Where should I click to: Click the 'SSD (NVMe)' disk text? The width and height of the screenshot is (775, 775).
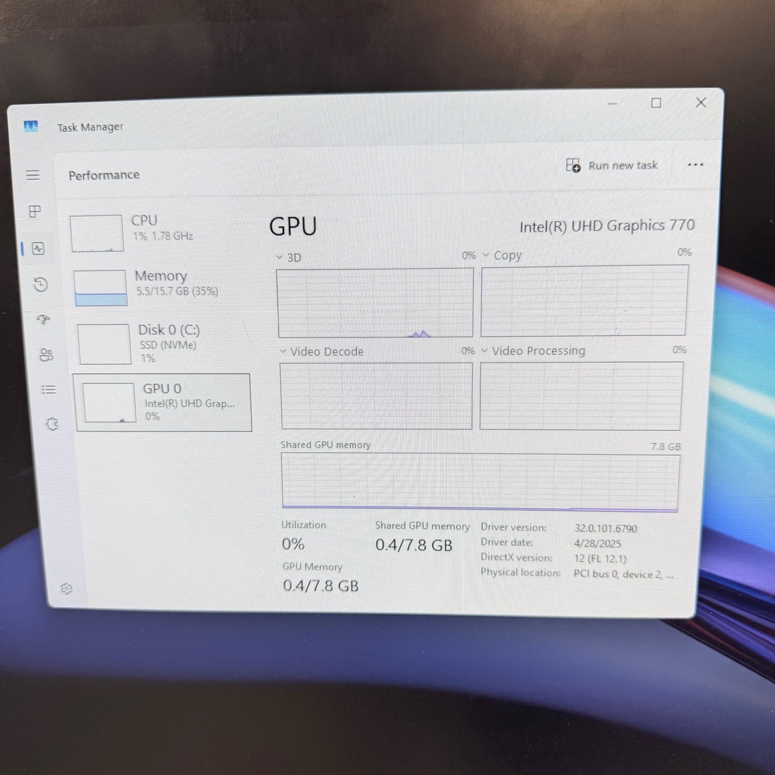(168, 345)
